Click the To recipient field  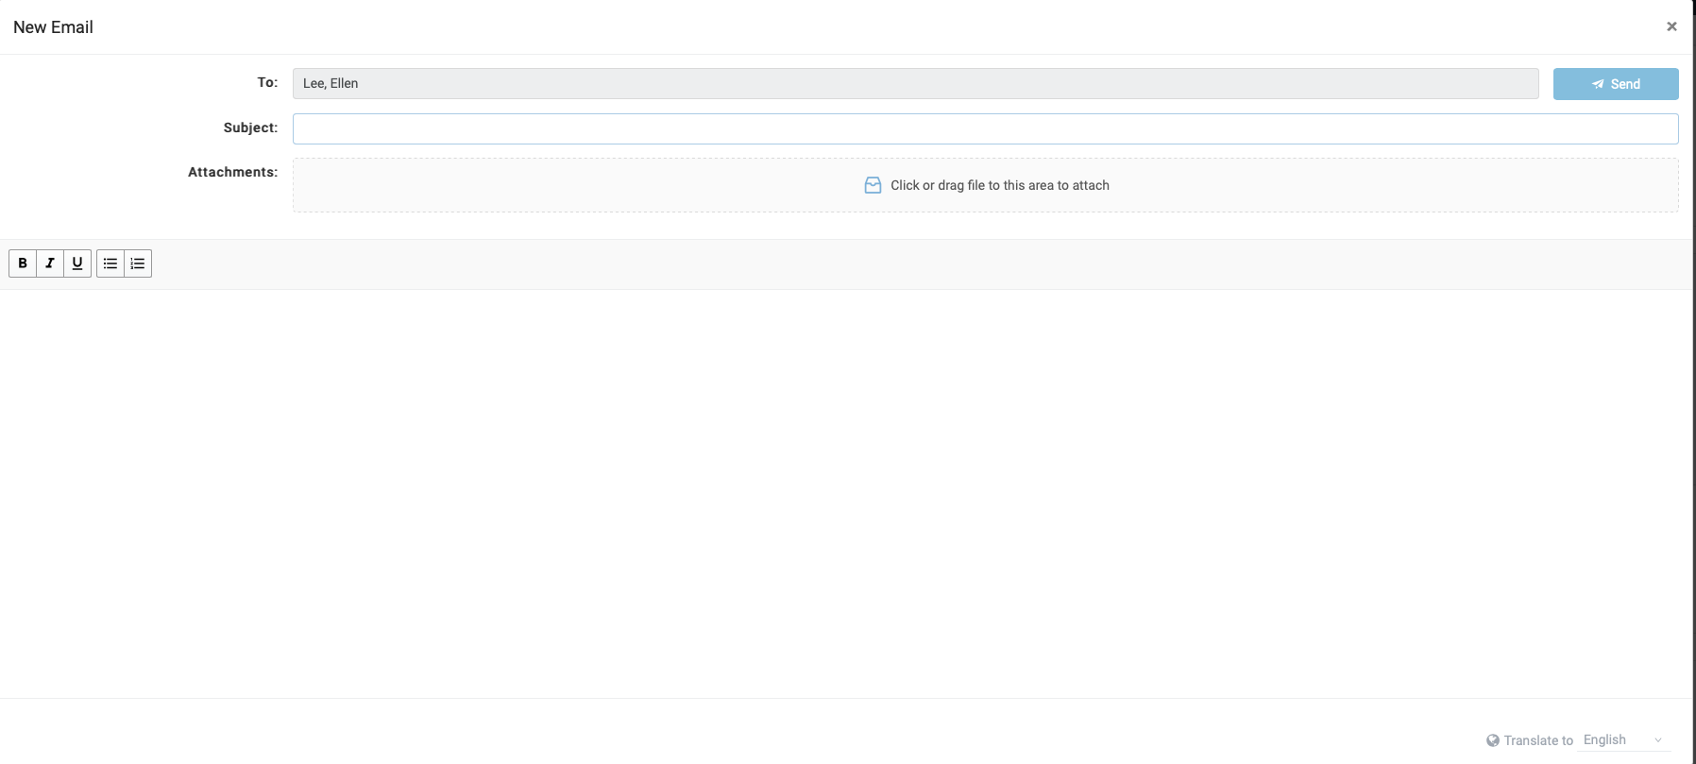(x=915, y=83)
